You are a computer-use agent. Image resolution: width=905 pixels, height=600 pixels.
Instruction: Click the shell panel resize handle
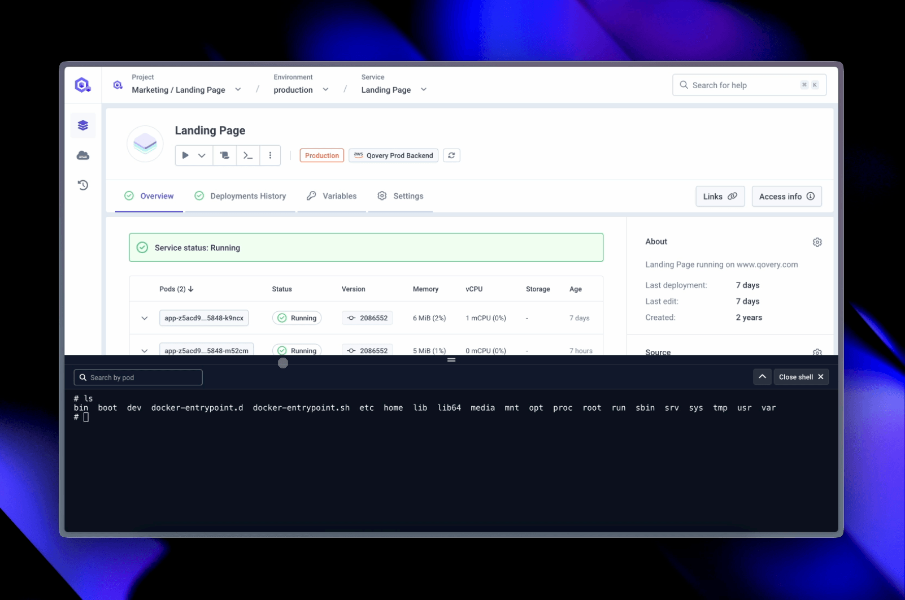coord(451,360)
